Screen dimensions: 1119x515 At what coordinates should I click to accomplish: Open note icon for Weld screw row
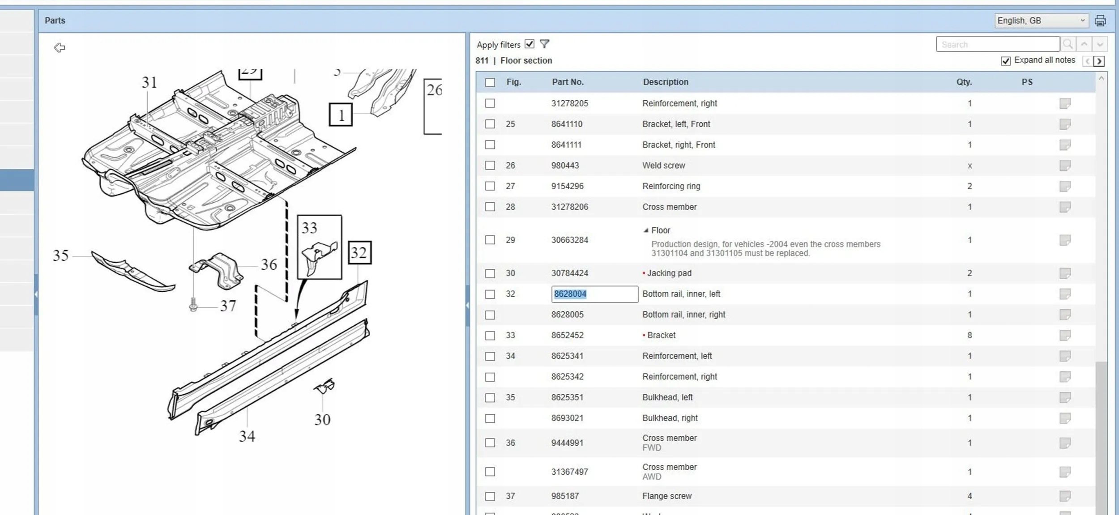[1065, 166]
